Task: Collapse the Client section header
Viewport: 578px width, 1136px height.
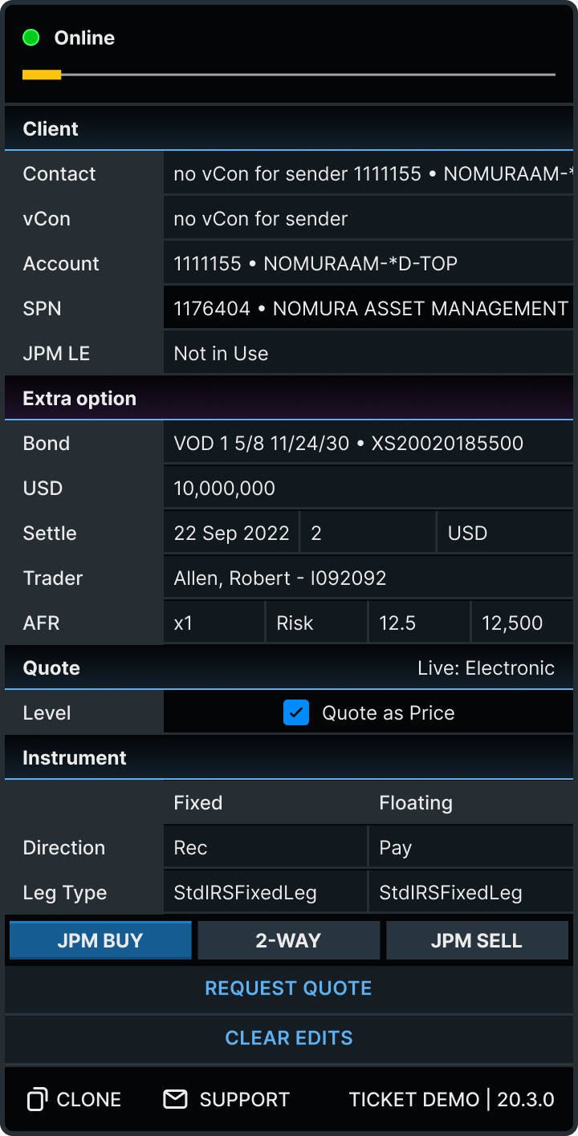Action: click(x=289, y=128)
